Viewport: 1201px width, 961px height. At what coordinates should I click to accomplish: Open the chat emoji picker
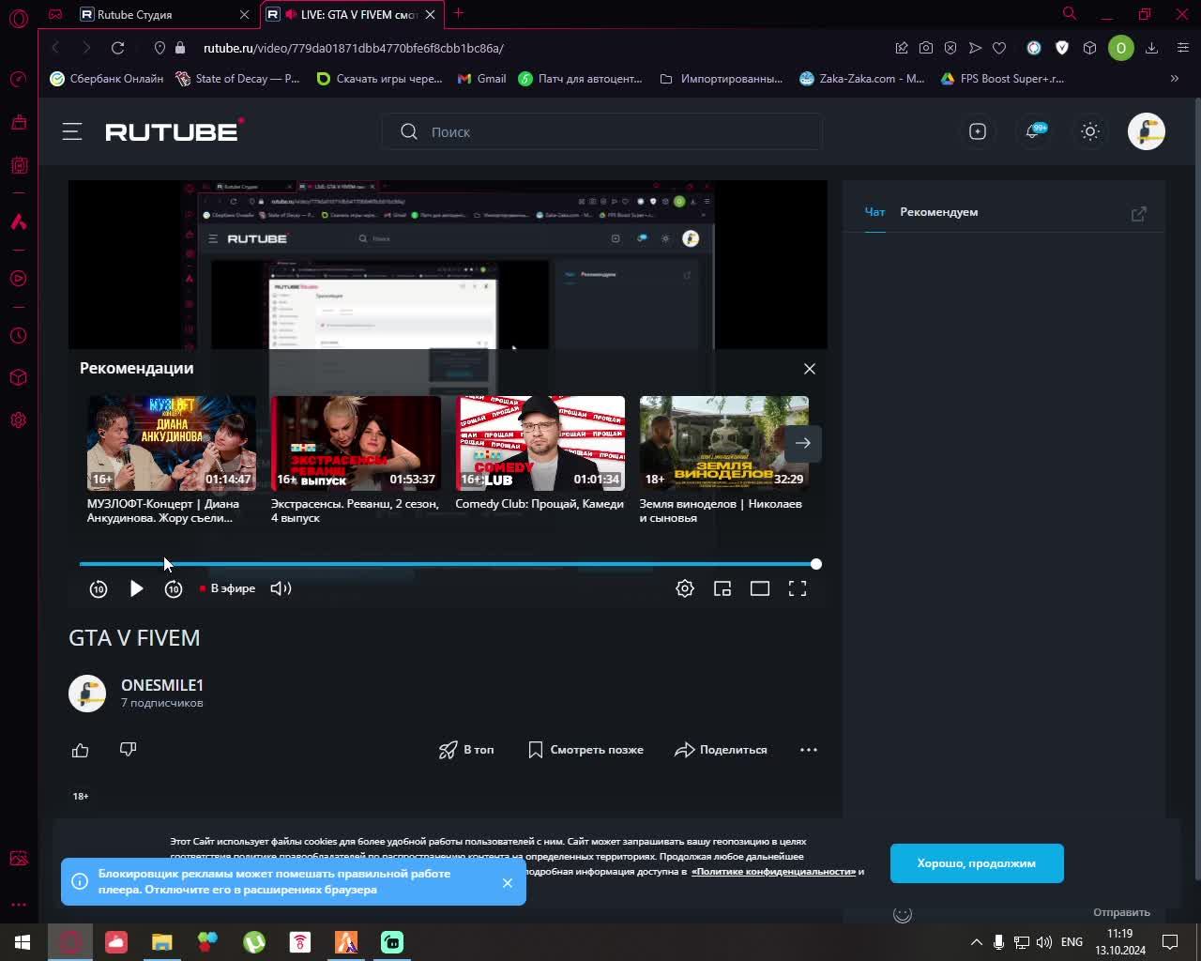(x=902, y=914)
